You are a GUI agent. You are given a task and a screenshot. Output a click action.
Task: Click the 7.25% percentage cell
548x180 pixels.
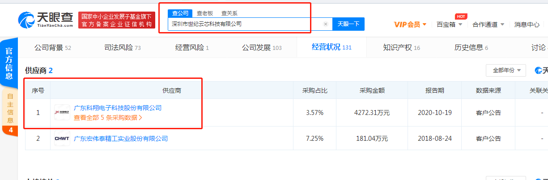[x=314, y=139]
